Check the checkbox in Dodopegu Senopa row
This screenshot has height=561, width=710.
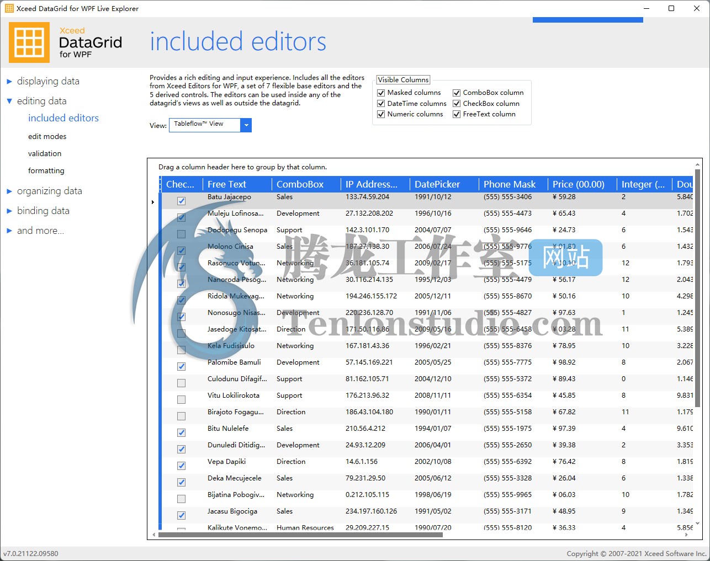[x=181, y=234]
